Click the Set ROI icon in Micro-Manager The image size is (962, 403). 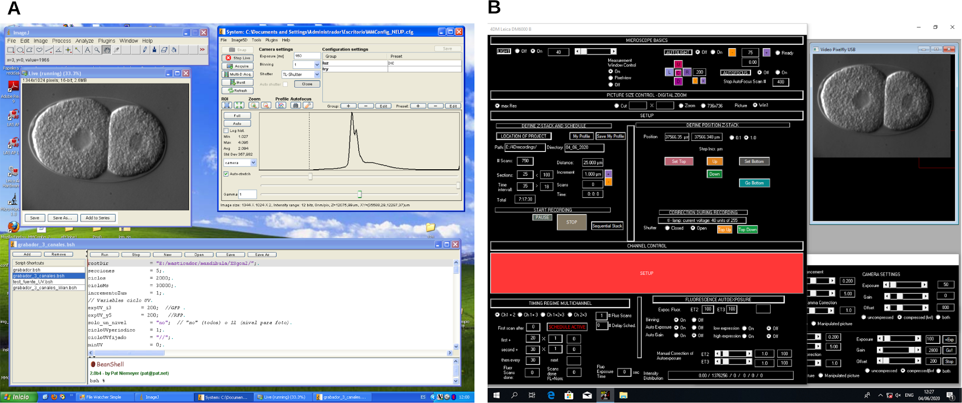tap(227, 105)
